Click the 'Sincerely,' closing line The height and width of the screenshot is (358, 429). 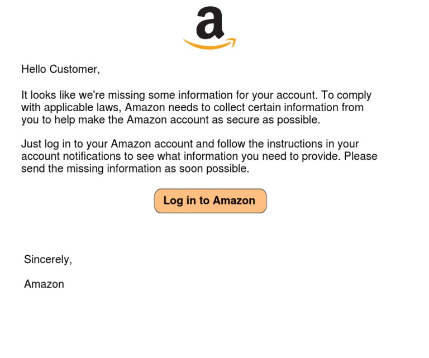click(48, 259)
